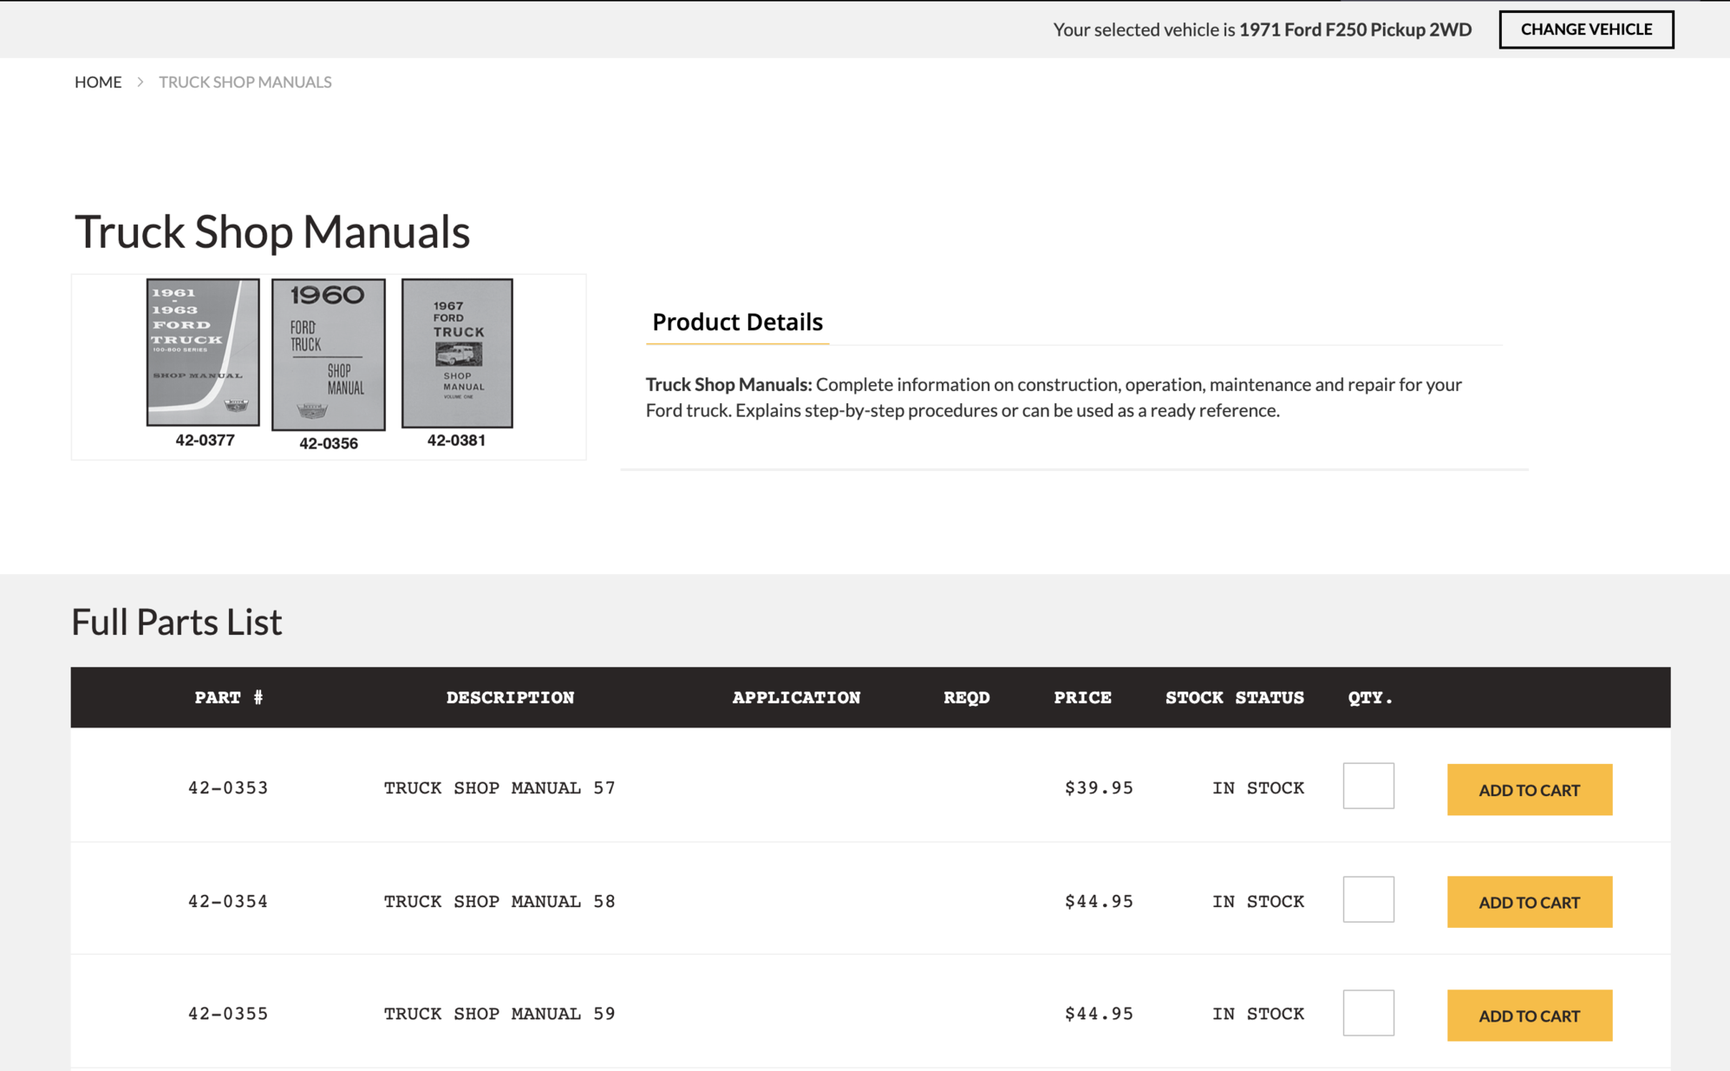Viewport: 1730px width, 1071px height.
Task: Click the Price column header
Action: 1082,697
